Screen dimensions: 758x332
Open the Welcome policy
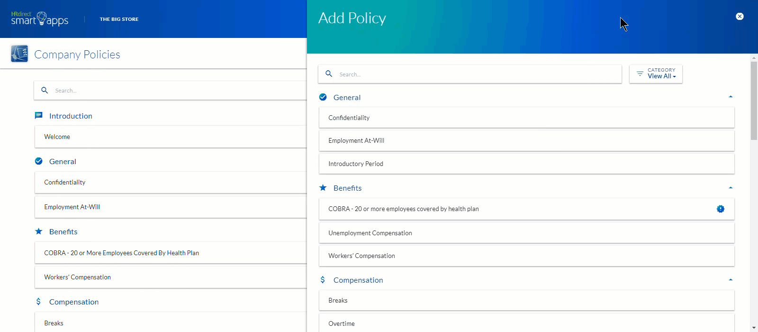click(171, 137)
